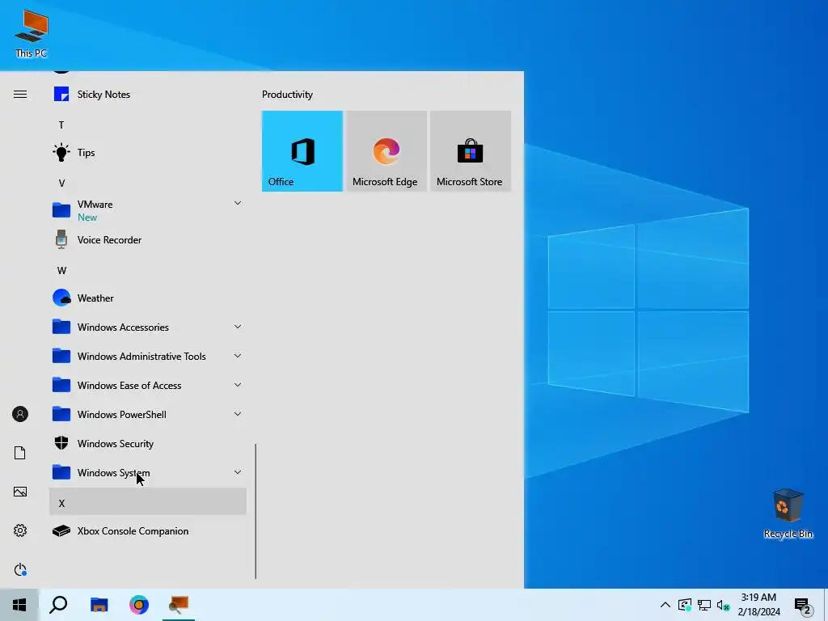The height and width of the screenshot is (621, 828).
Task: Open Windows System folder
Action: 148,472
